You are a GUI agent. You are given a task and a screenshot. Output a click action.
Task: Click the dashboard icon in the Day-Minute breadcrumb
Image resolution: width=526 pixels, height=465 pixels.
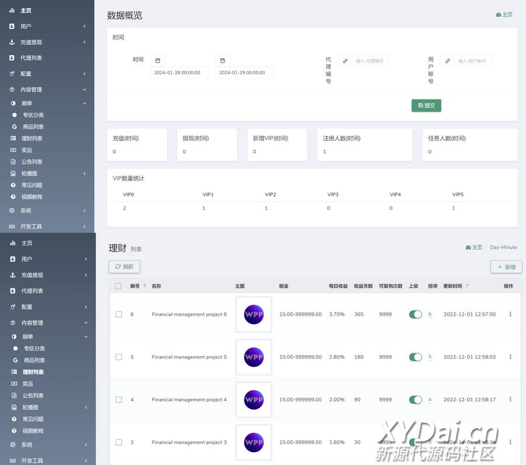pos(468,247)
